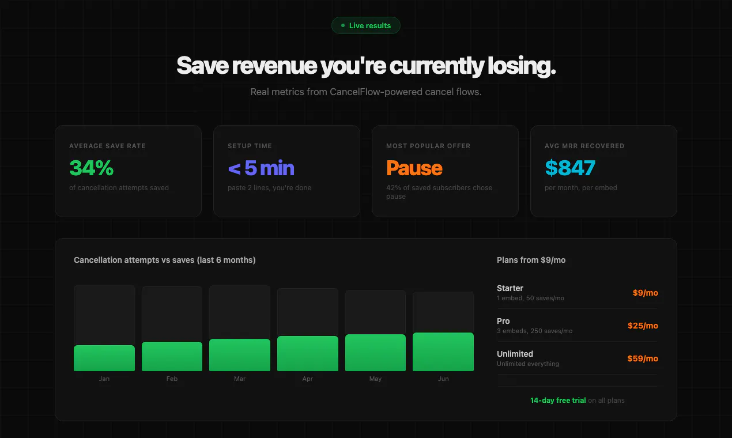Image resolution: width=732 pixels, height=438 pixels.
Task: Click text 1 embed, 50 saves/mo
Action: (x=530, y=298)
